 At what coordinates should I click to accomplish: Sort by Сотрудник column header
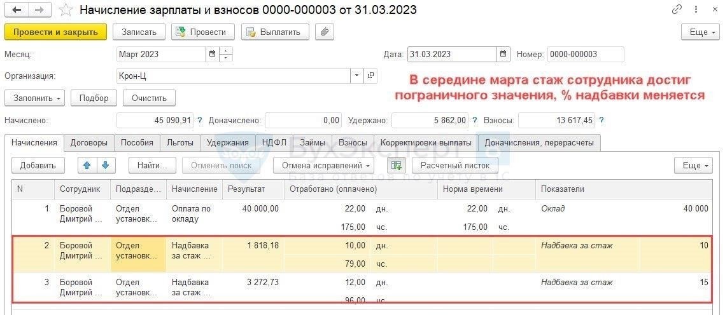82,189
